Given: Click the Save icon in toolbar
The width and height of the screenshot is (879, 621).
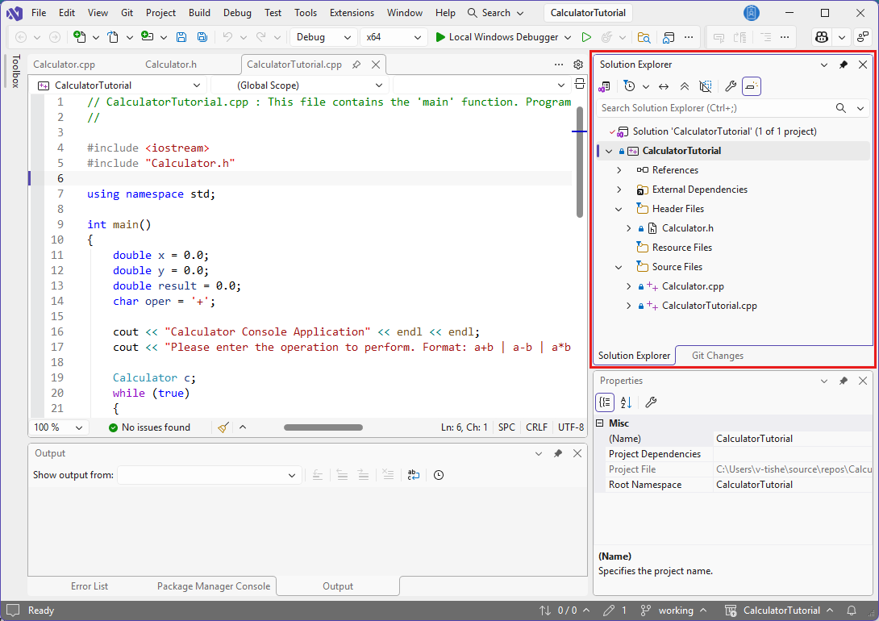Looking at the screenshot, I should click(181, 37).
